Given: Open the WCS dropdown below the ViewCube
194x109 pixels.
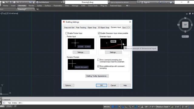Looking at the screenshot, I should [185, 36].
